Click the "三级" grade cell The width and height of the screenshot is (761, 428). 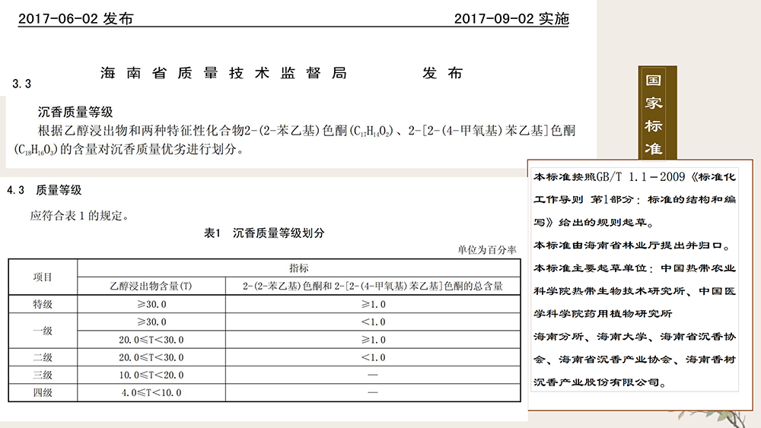coord(43,375)
